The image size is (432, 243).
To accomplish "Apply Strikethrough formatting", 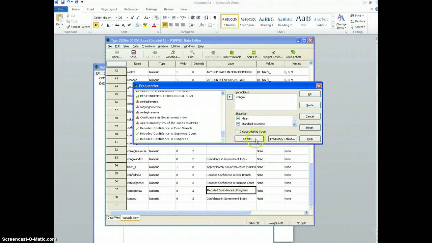I will coord(117,25).
